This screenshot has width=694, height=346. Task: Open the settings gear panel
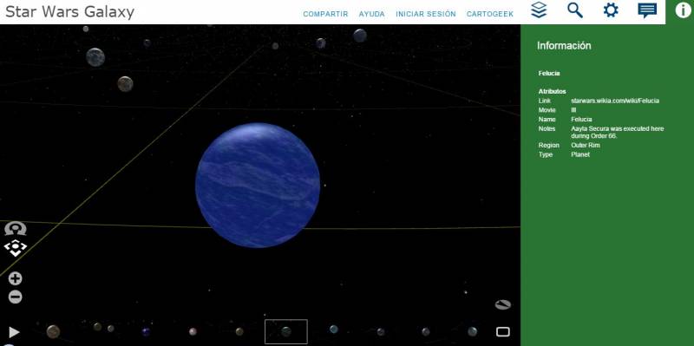click(x=611, y=10)
